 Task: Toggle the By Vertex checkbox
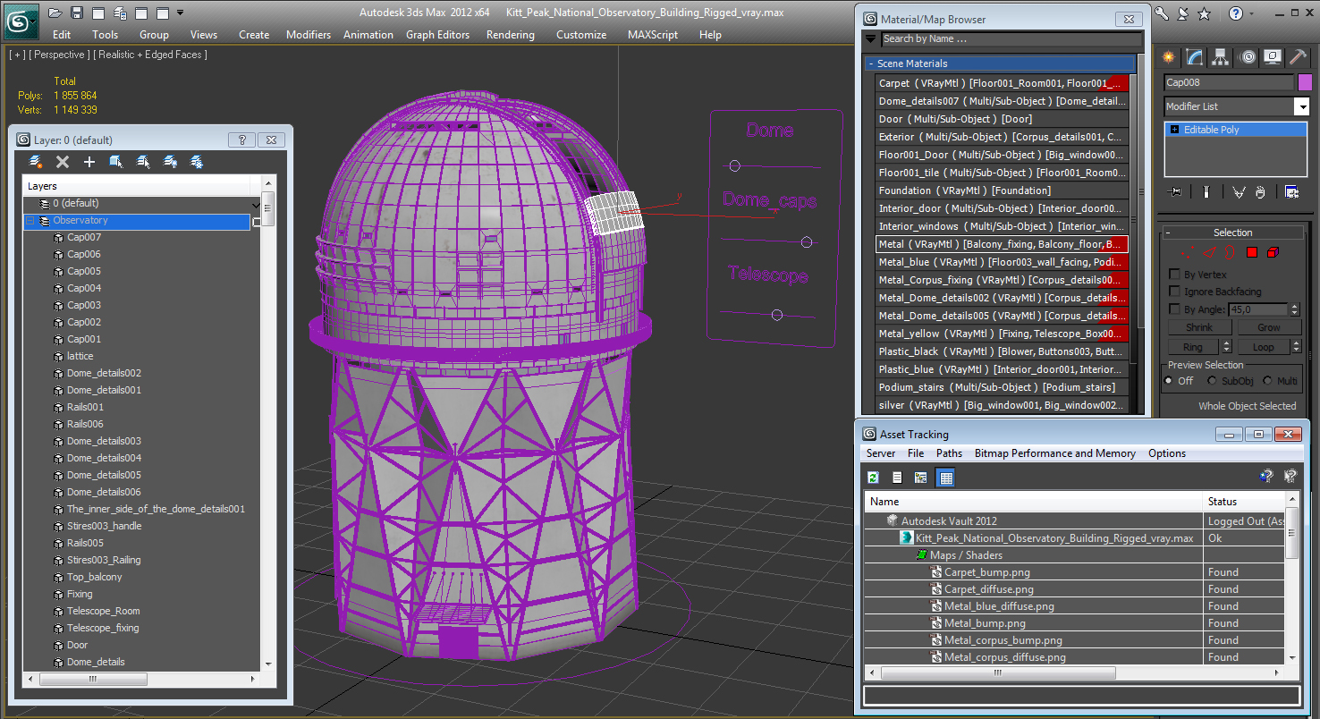[x=1175, y=275]
